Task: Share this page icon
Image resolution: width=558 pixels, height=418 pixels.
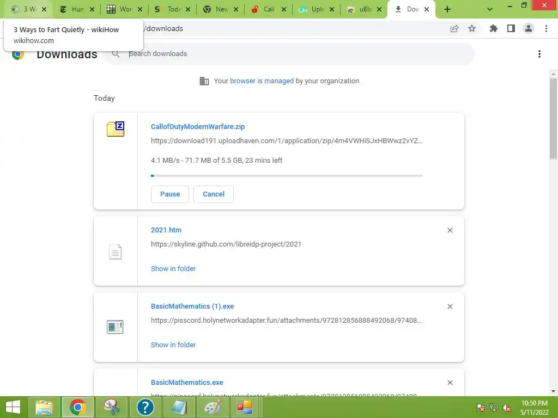Action: (x=454, y=29)
